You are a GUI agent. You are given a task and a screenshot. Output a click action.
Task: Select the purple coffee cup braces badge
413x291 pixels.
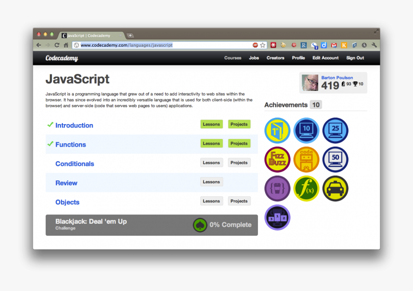278,189
